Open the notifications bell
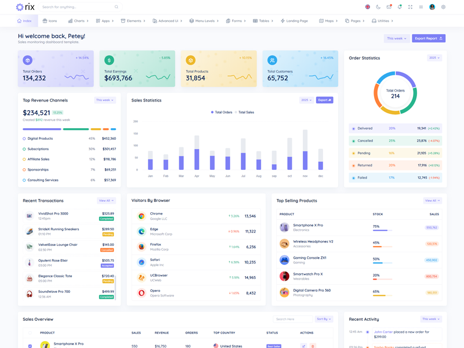 (400, 7)
